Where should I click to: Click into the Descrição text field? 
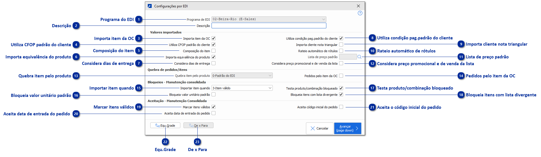269,26
